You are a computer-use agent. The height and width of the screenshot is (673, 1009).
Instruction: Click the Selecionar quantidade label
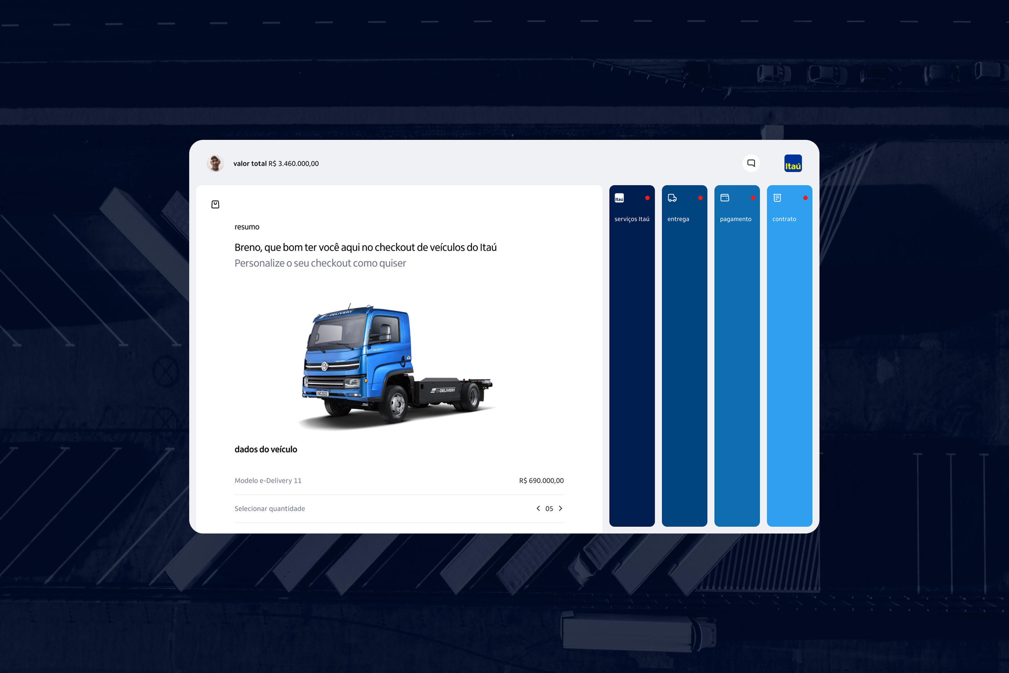click(x=269, y=508)
